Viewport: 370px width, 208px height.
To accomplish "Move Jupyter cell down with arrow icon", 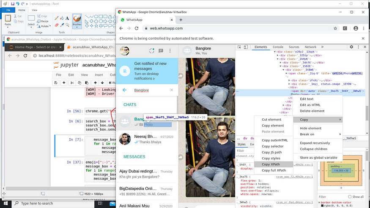I will click(102, 83).
